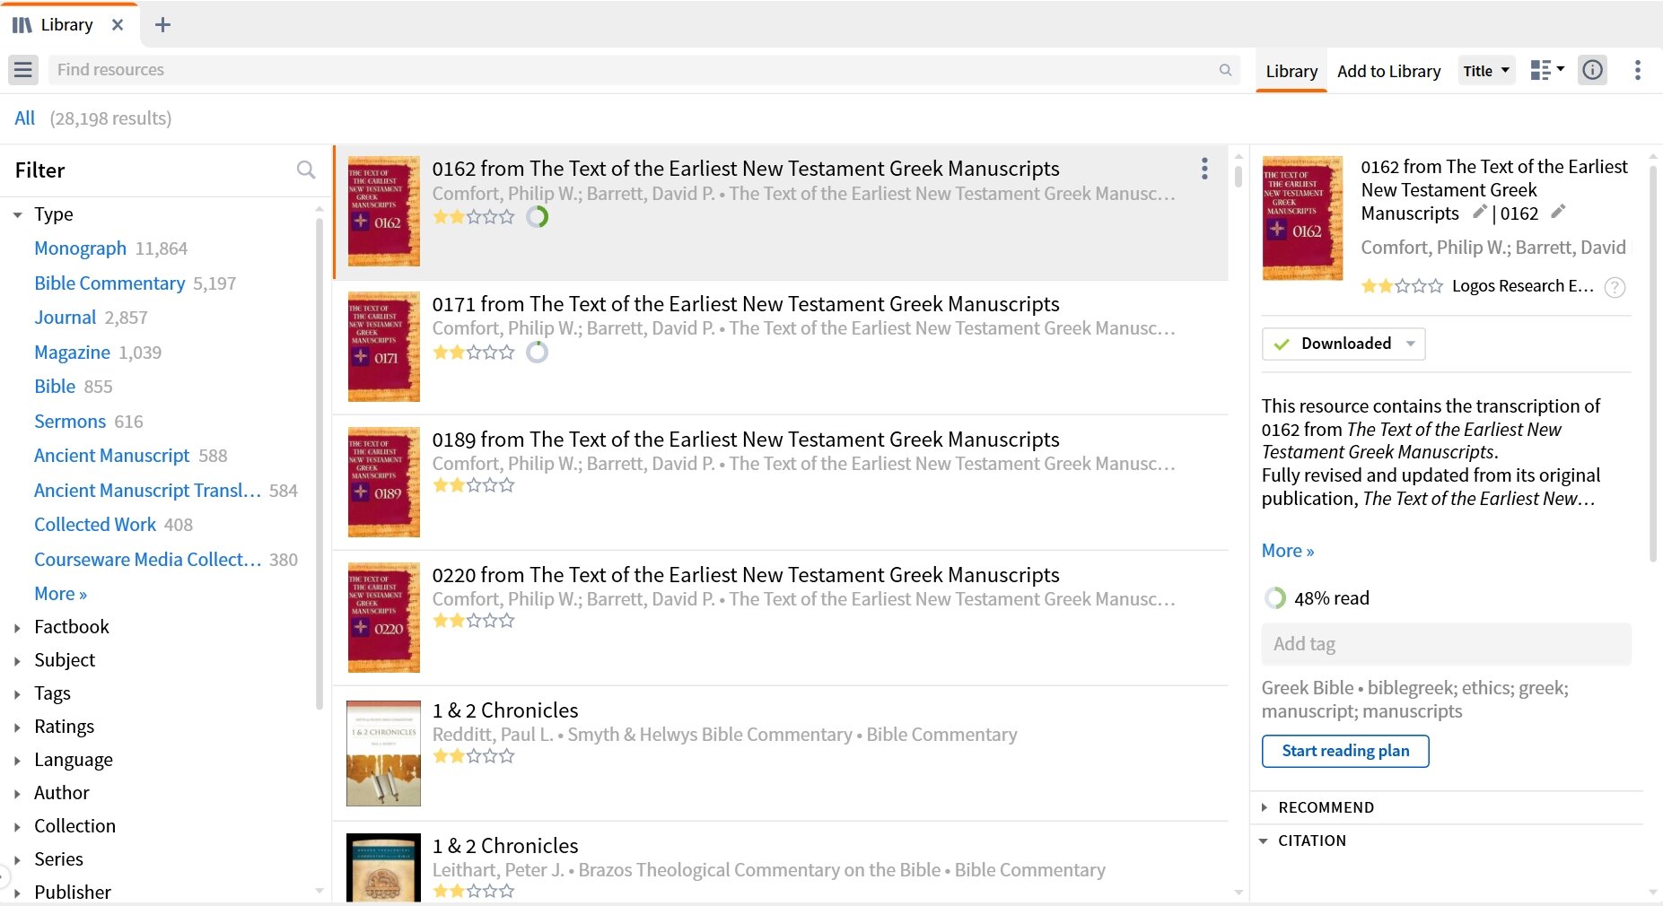Toggle the information panel icon
Screen dimensions: 1663x906
[x=1592, y=70]
